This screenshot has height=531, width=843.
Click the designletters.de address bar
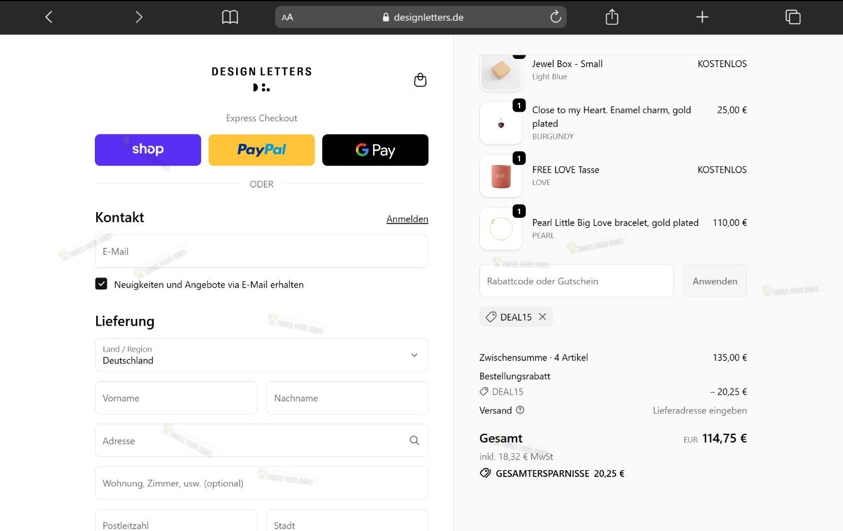tap(421, 17)
